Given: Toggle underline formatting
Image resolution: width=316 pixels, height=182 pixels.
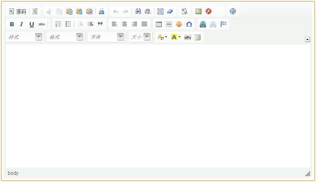Looking at the screenshot, I should click(x=32, y=24).
